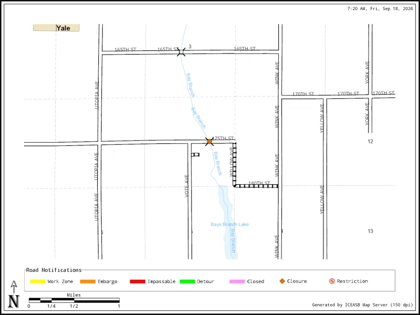Click the section number 12
Image resolution: width=420 pixels, height=315 pixels.
[370, 141]
